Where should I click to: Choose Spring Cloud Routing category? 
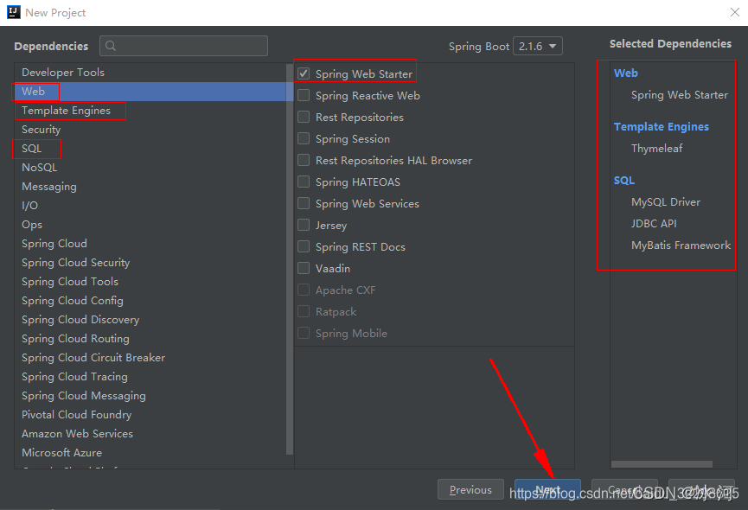click(x=150, y=339)
